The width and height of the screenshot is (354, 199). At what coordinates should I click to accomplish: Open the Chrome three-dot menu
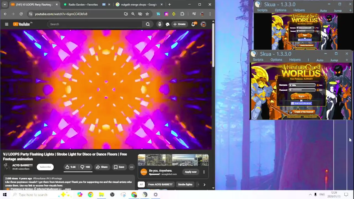click(210, 14)
